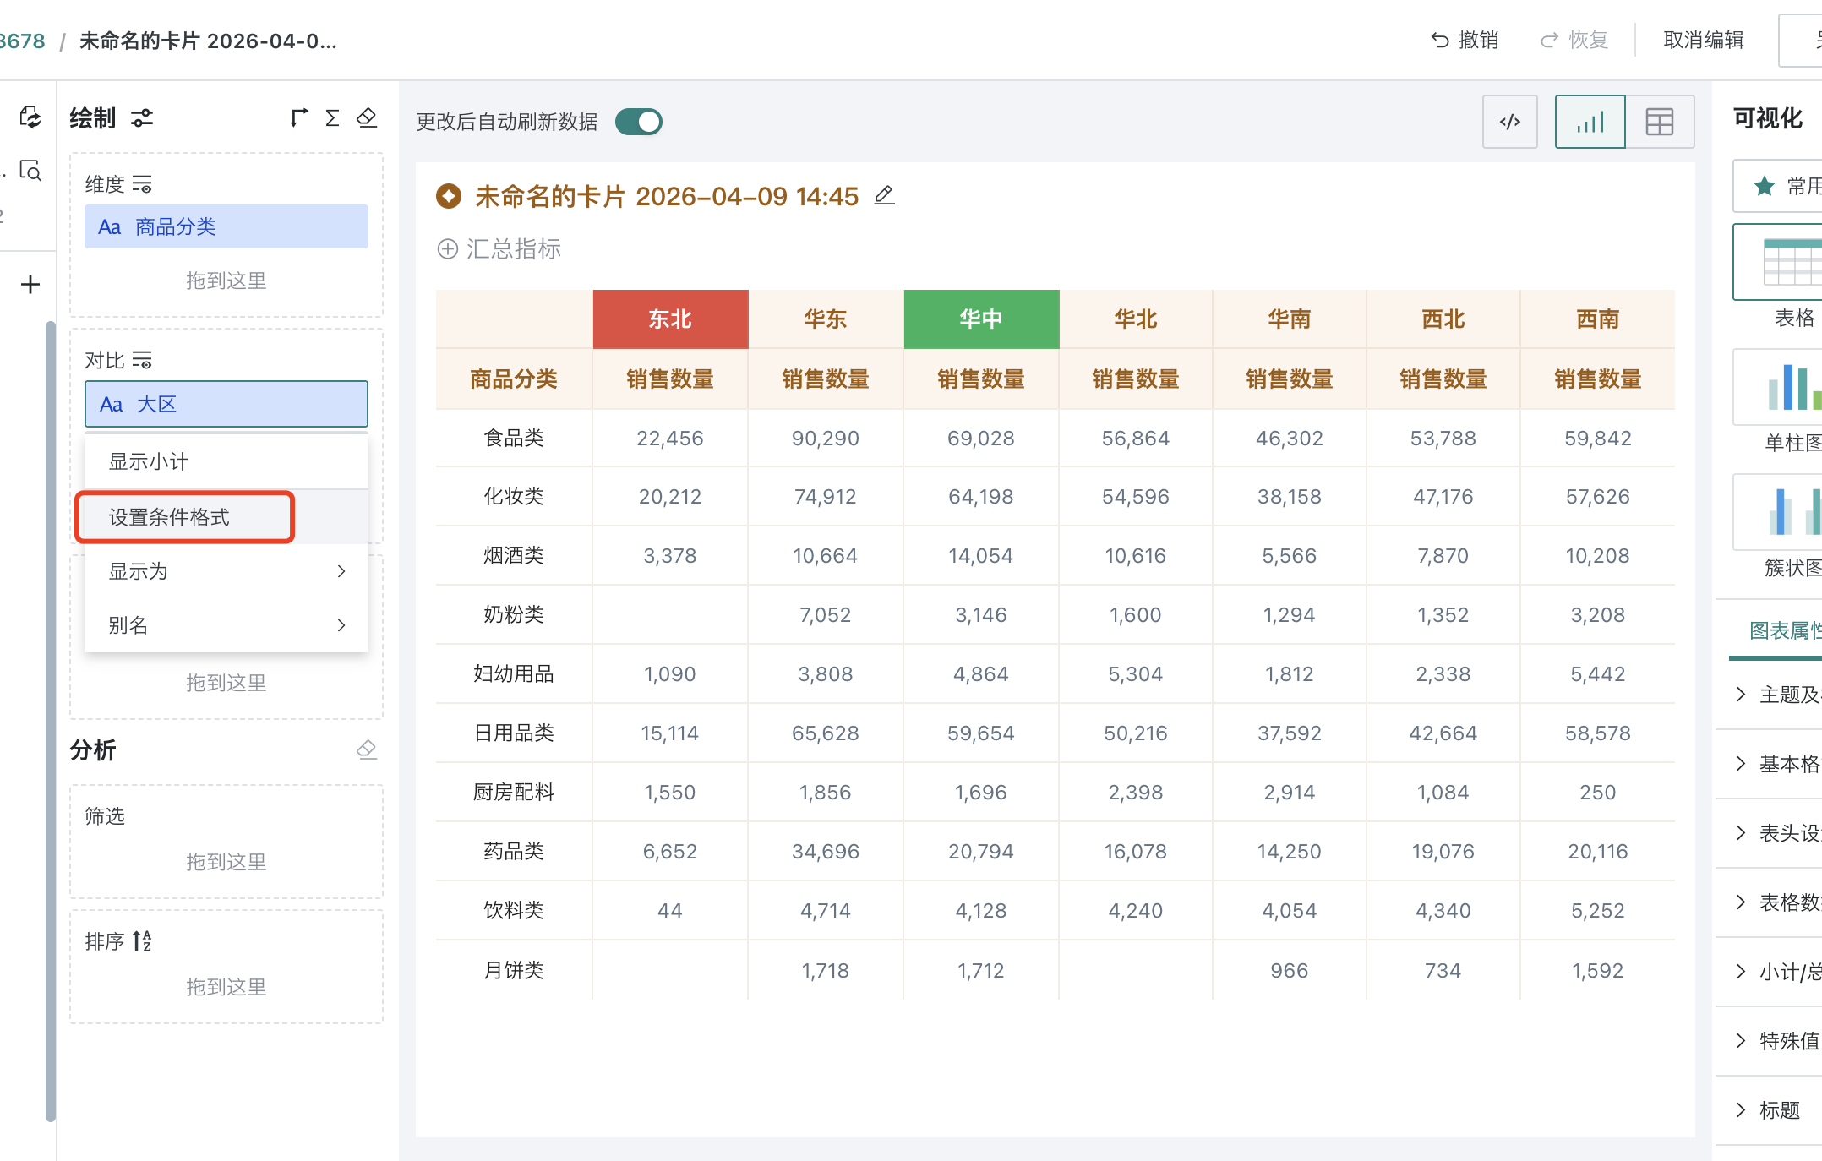Clear the 分析 section with its eraser icon
Image resolution: width=1822 pixels, height=1161 pixels.
(x=367, y=749)
